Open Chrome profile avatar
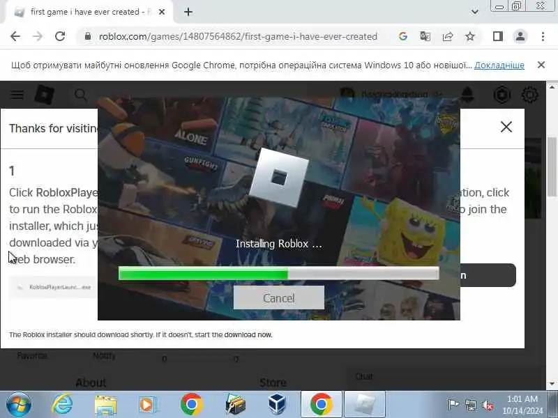Viewport: 558px width, 418px height. tap(520, 36)
